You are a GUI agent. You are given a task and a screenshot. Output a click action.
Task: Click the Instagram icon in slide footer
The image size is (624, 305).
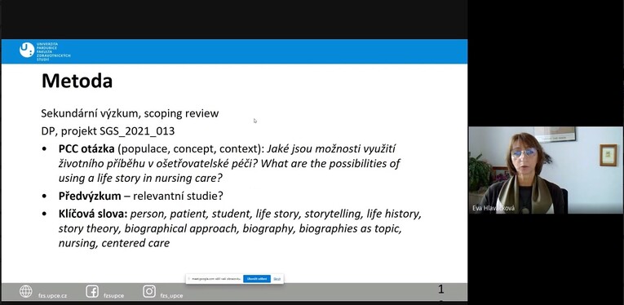(x=149, y=291)
